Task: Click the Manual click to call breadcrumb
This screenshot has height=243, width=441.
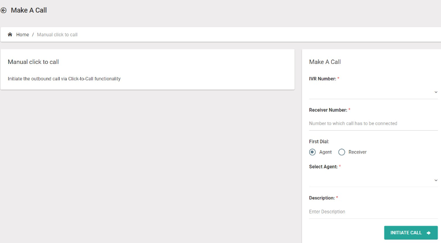Action: 57,34
